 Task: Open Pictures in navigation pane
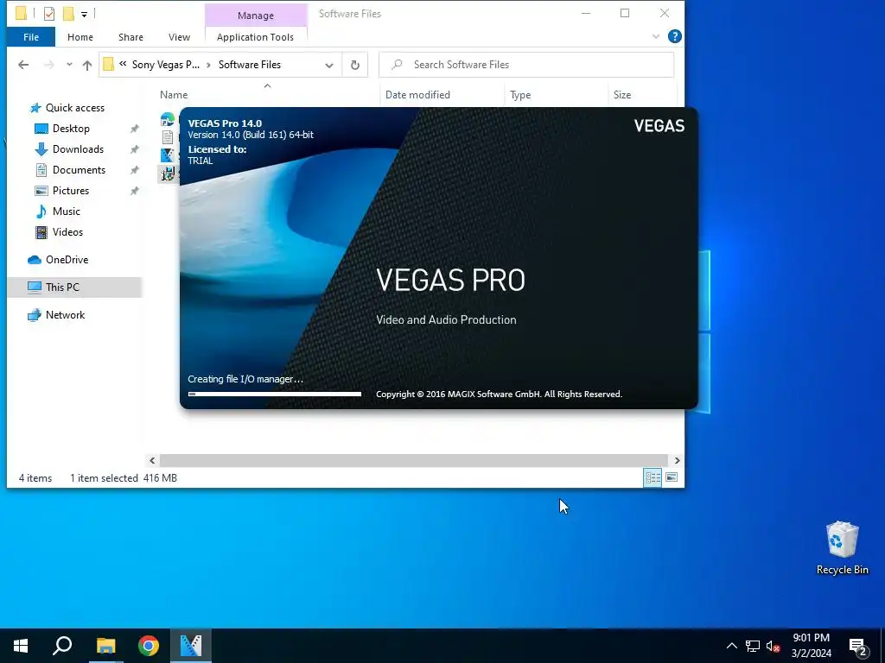click(x=71, y=191)
